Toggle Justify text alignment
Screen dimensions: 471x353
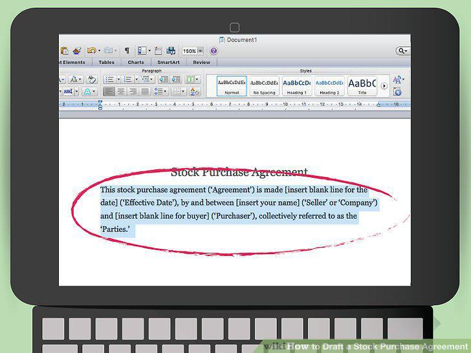click(x=145, y=91)
